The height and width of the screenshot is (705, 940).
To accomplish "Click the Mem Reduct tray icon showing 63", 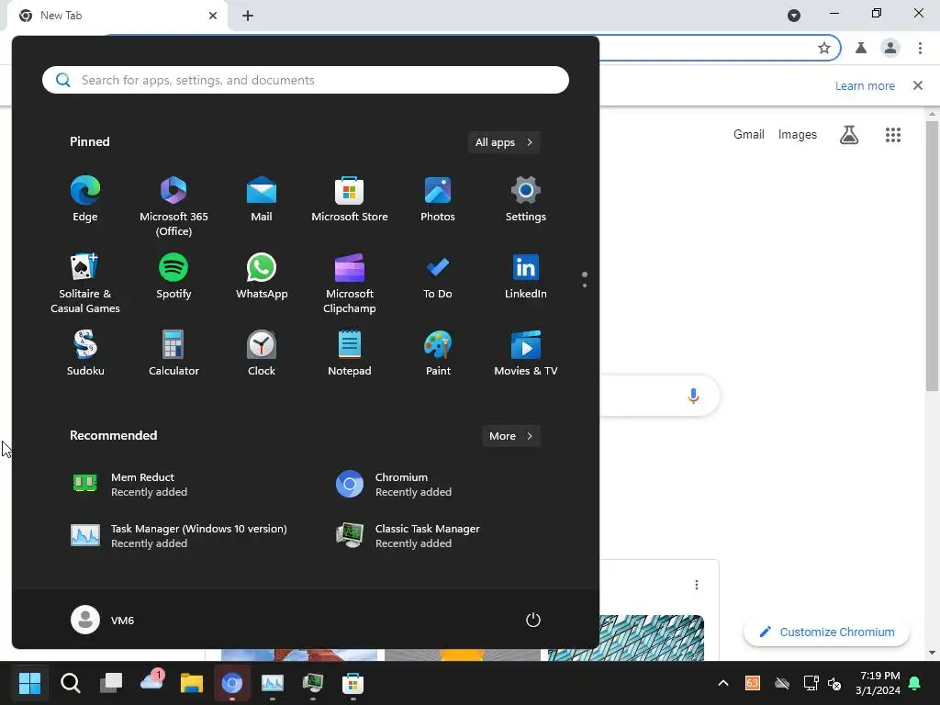I will [x=753, y=683].
